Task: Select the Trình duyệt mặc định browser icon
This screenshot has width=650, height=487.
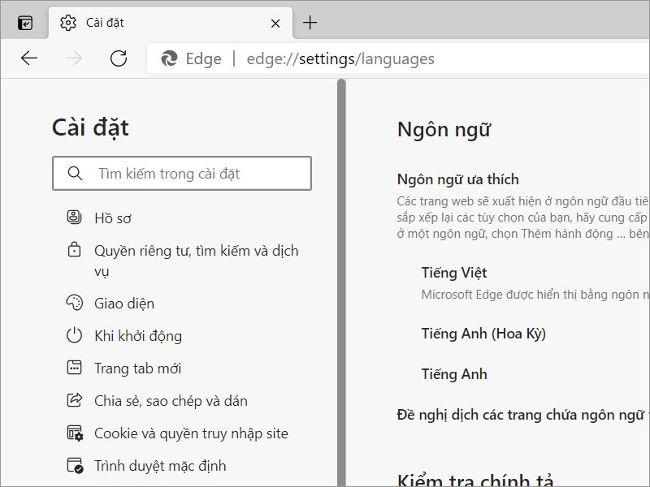Action: 74,465
